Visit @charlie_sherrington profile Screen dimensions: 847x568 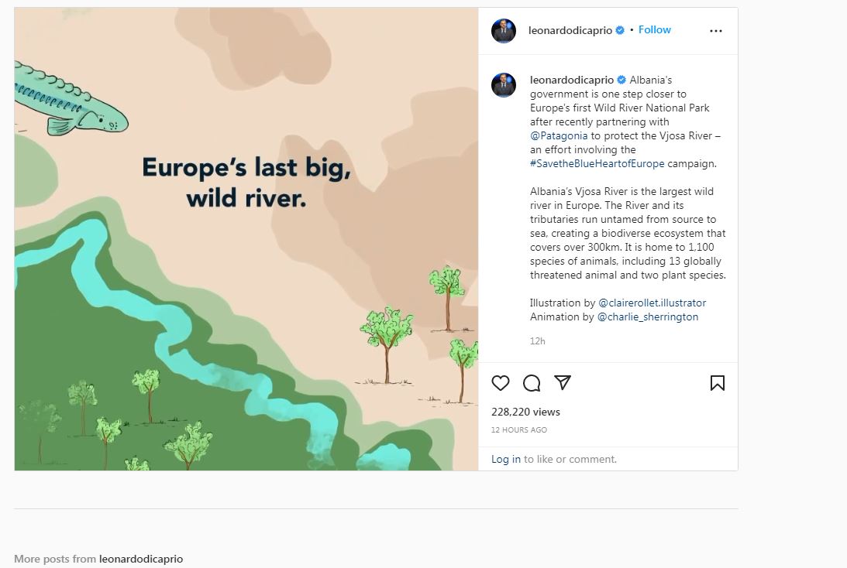(x=647, y=317)
